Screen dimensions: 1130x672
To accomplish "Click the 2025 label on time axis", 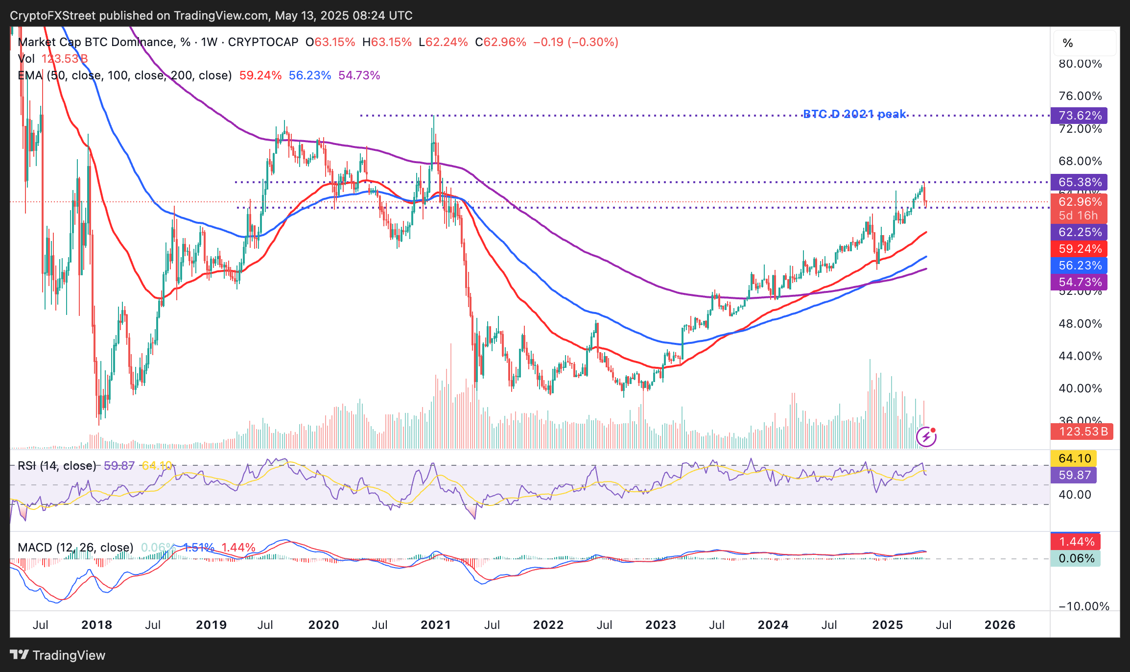I will [x=888, y=625].
